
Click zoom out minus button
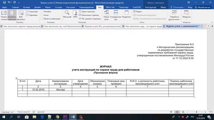187,112
